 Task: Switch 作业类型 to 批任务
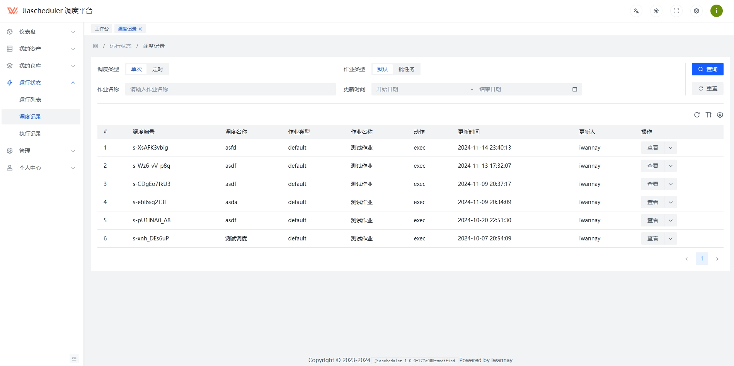click(406, 69)
